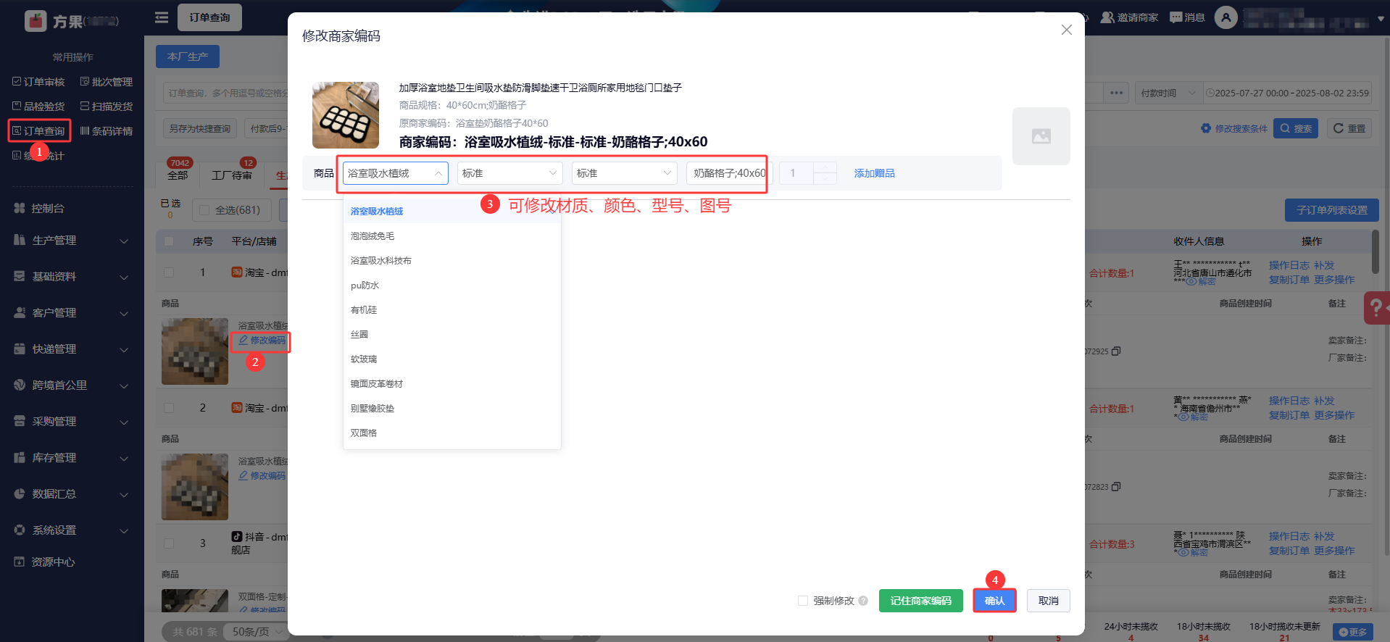Viewport: 1390px width, 642px height.
Task: Click the 子订单列表设置 button
Action: pos(1332,210)
